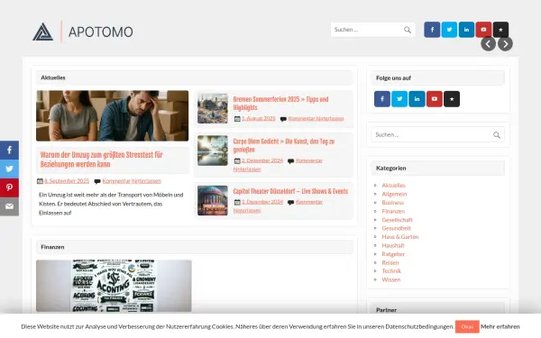Image resolution: width=541 pixels, height=338 pixels.
Task: Open Capitol Theater Düsseldorf thumbnail
Action: click(x=213, y=200)
